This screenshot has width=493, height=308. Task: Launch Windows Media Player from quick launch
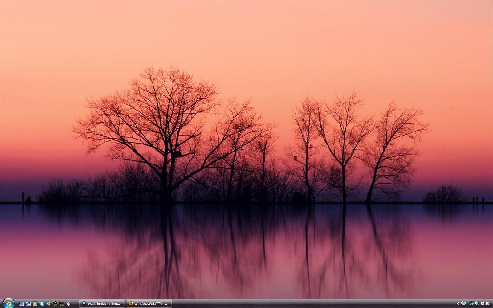[35, 304]
